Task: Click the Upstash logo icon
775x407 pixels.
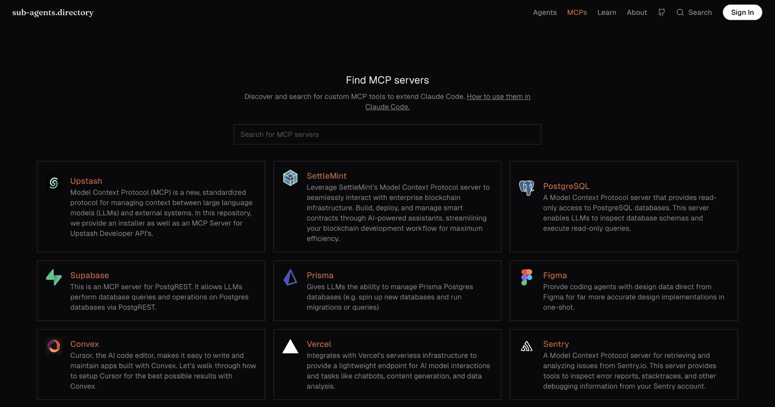Action: pos(54,183)
